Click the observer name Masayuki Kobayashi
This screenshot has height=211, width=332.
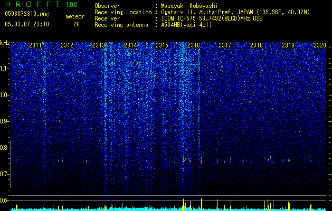[x=189, y=6]
